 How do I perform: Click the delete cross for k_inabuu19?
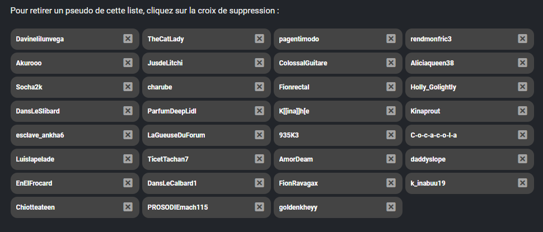pos(522,183)
